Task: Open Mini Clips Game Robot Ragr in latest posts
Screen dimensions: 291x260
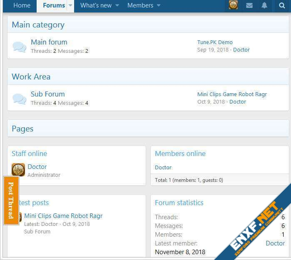Action: [x=63, y=215]
